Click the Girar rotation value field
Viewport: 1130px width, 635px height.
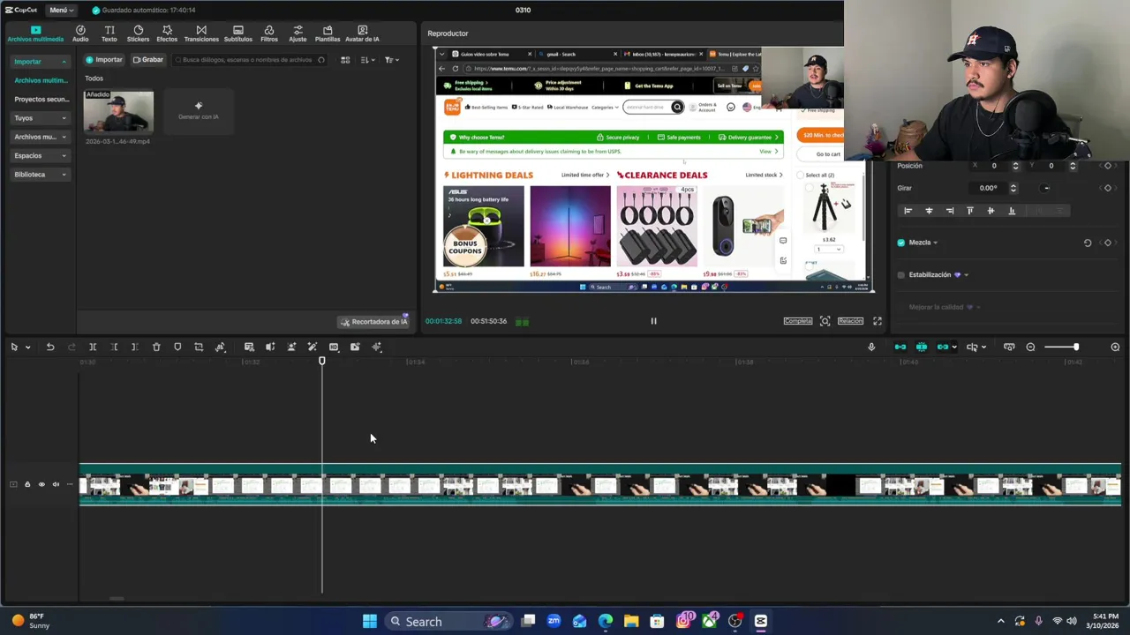tap(989, 188)
